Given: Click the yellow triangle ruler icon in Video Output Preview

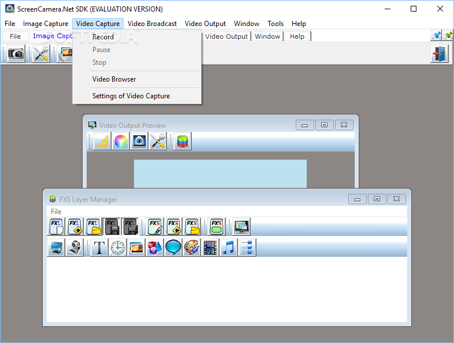Looking at the screenshot, I should click(x=102, y=141).
